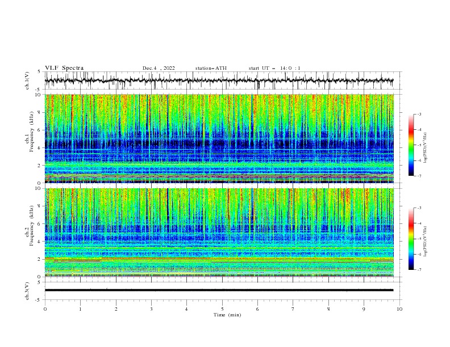Click the 'Time (min)' axis label

[227, 315]
